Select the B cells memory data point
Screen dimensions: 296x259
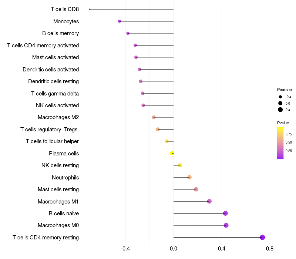[x=128, y=33]
